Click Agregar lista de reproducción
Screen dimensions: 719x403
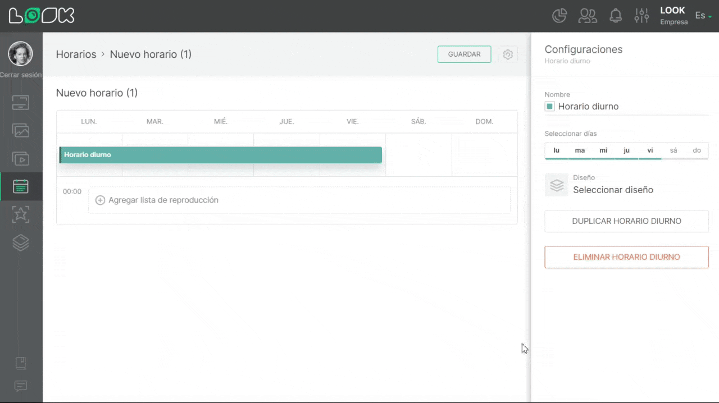163,200
